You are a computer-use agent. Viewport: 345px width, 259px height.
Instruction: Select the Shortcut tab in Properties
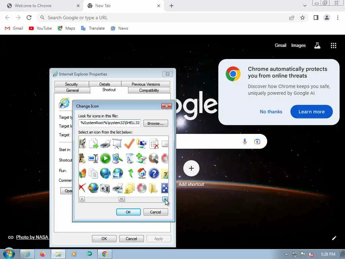pyautogui.click(x=109, y=90)
